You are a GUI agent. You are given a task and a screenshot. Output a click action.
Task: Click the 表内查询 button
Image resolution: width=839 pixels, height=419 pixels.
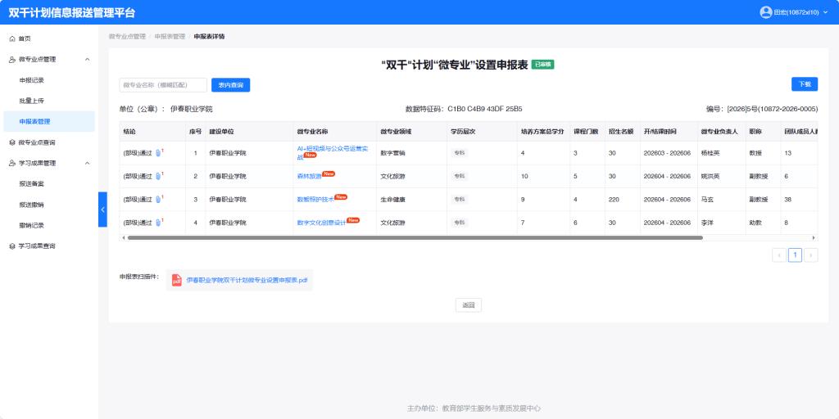pos(230,85)
